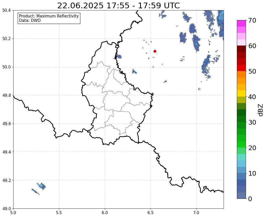Viewport: 266px width, 217px height.
Task: Click the plot title date and time
Action: pyautogui.click(x=118, y=6)
